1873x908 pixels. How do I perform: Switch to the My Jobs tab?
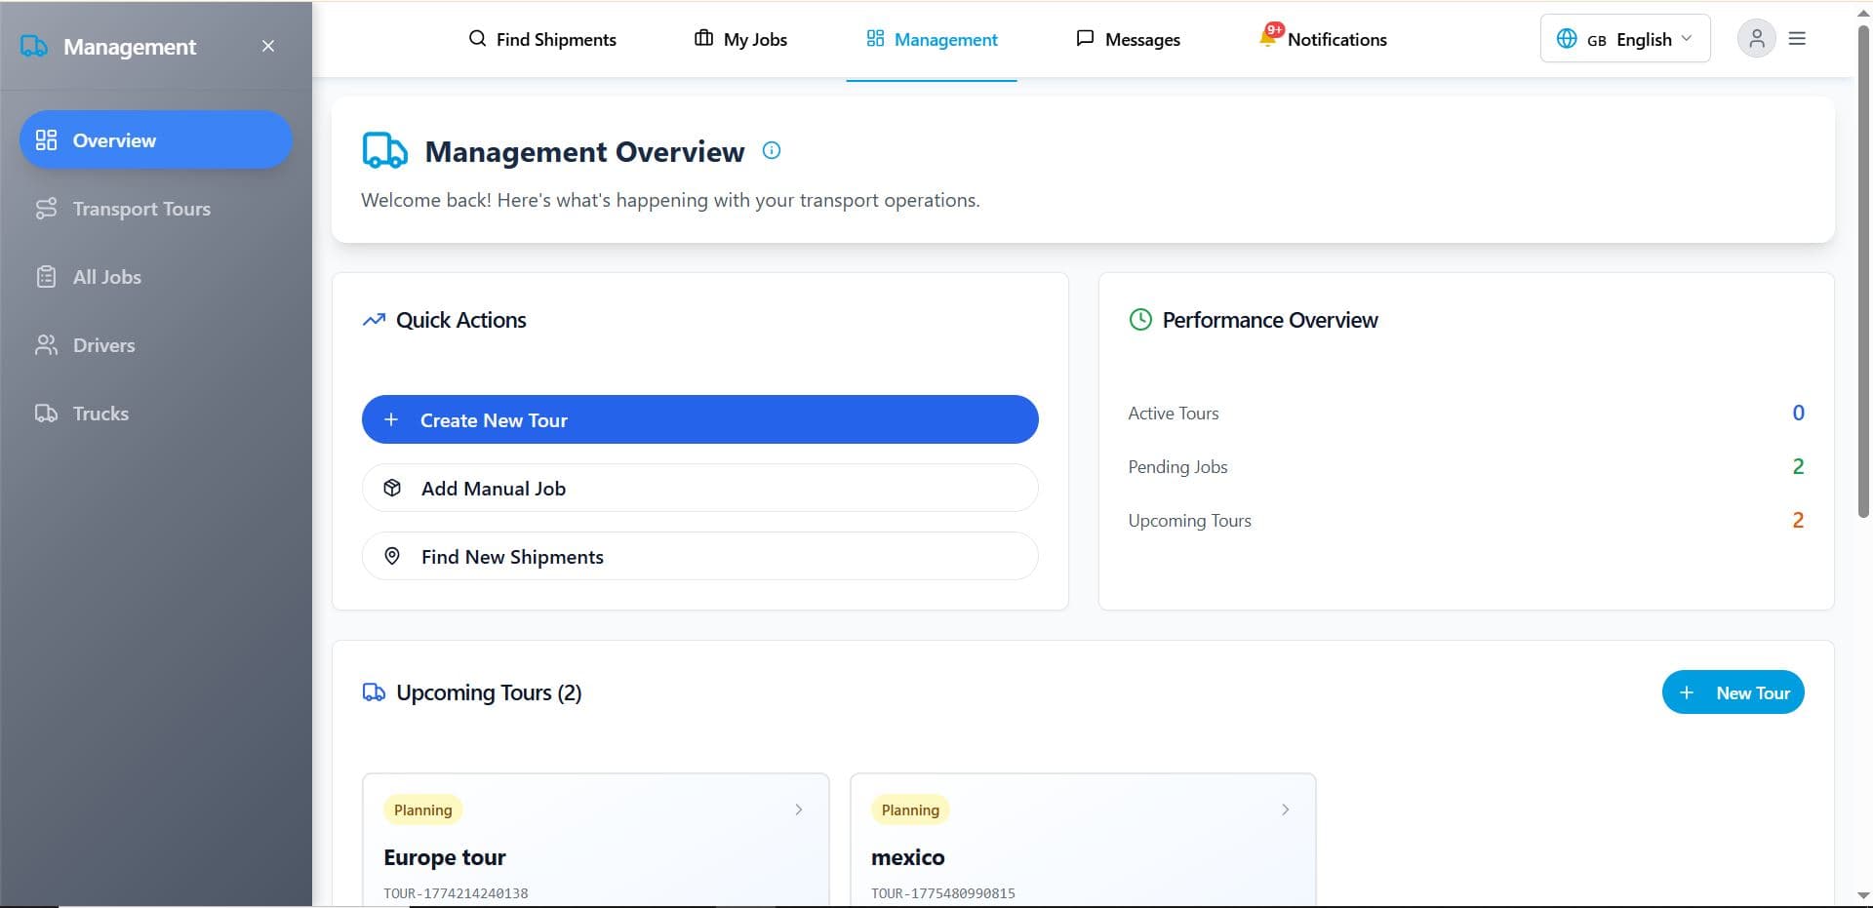coord(741,39)
